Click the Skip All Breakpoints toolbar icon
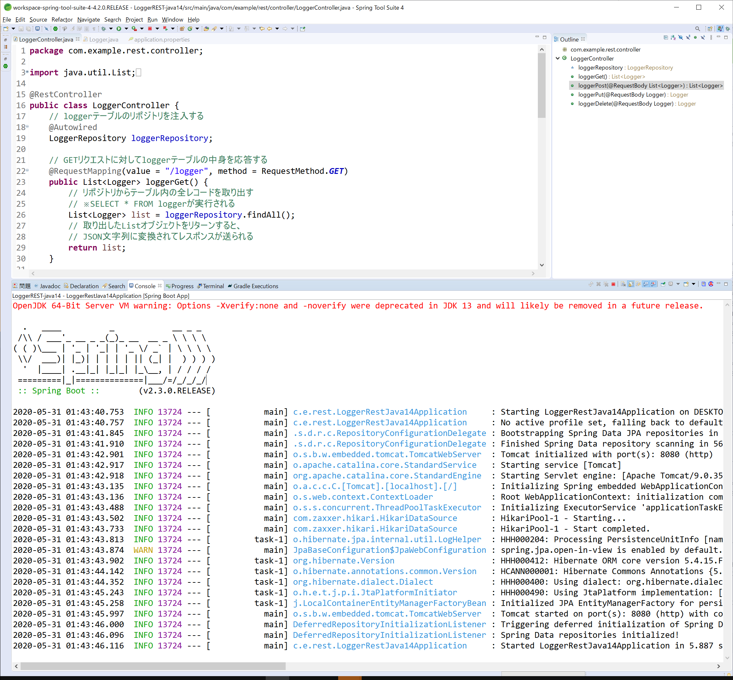 tap(46, 29)
